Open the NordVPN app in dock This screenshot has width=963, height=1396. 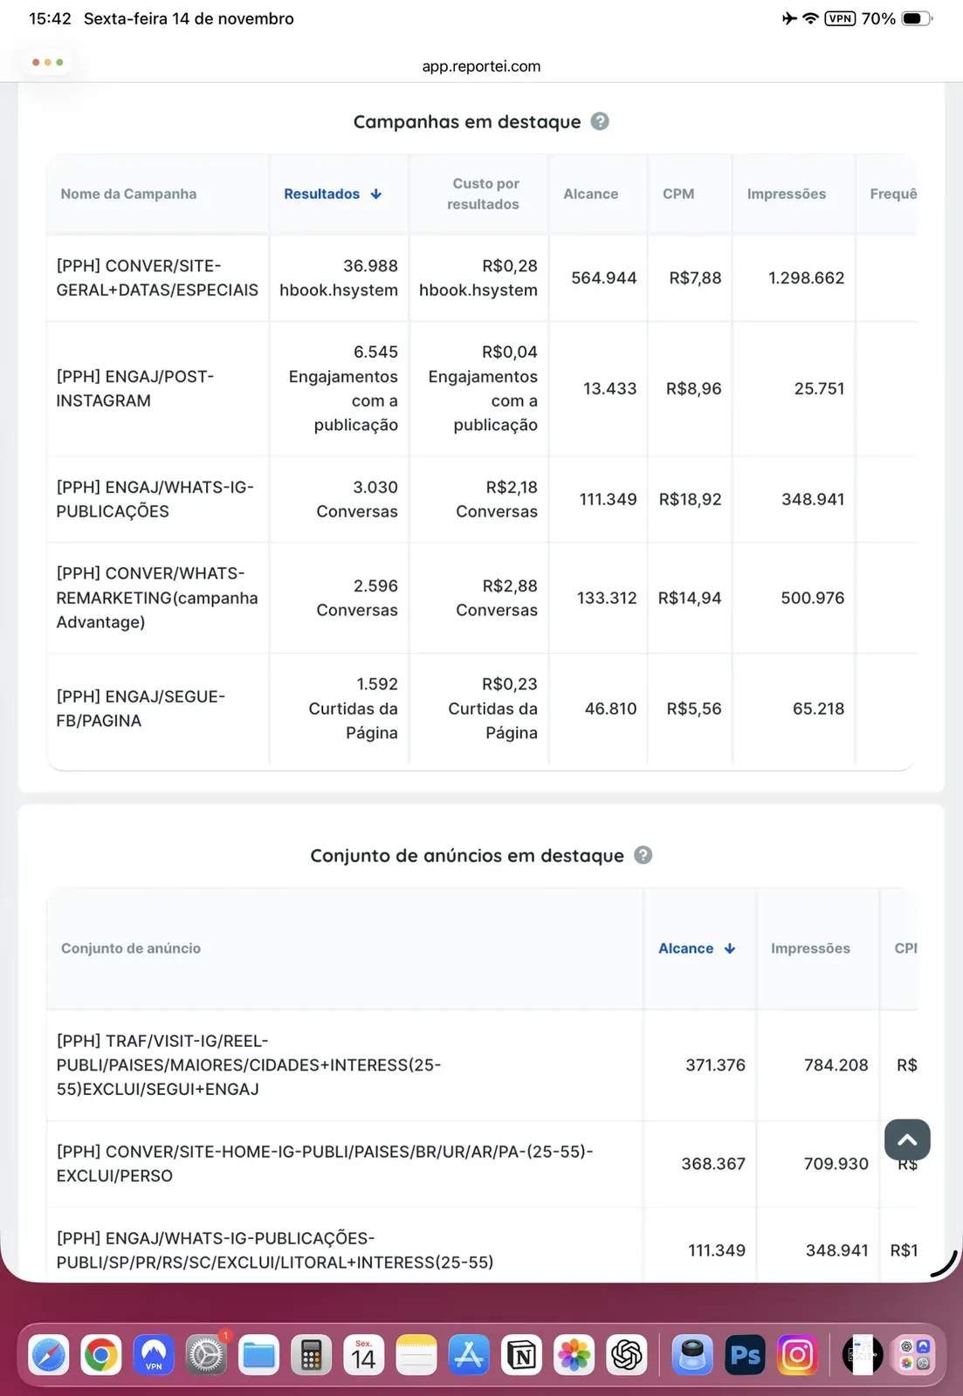click(154, 1355)
